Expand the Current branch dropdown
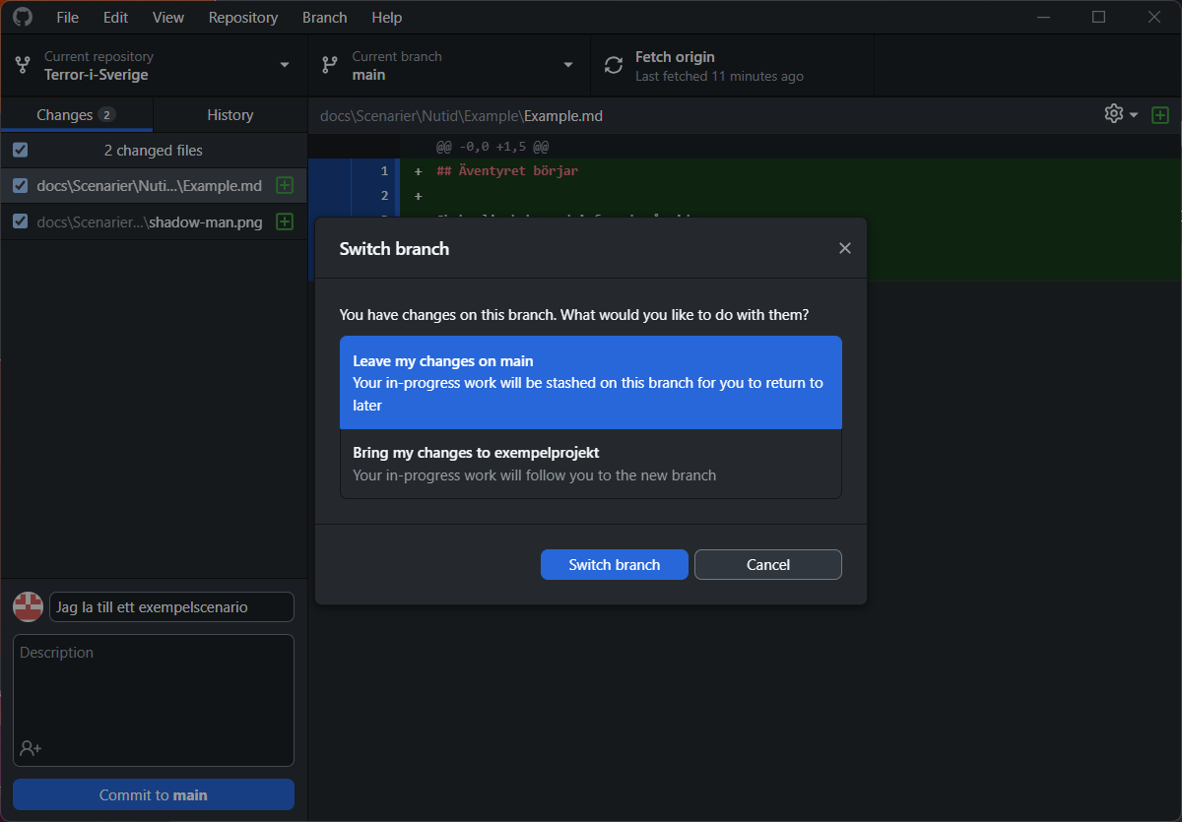Screen dimensions: 1182x822 click(x=449, y=65)
